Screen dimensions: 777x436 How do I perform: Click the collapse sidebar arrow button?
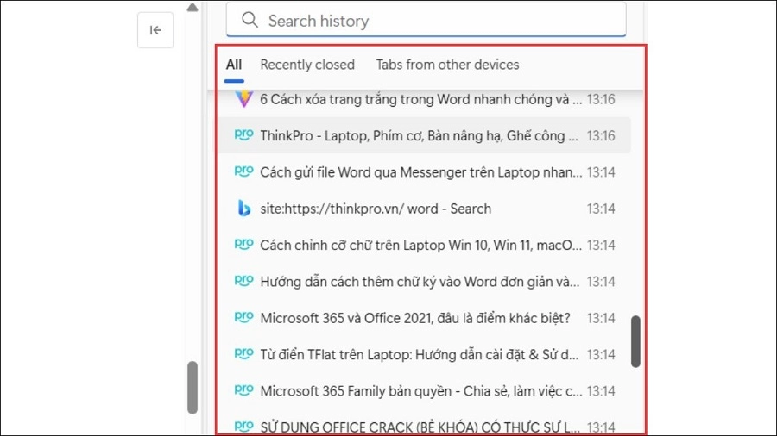pyautogui.click(x=155, y=30)
